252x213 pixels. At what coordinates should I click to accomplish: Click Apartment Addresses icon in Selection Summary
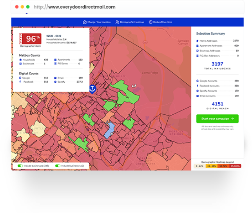[x=198, y=46]
